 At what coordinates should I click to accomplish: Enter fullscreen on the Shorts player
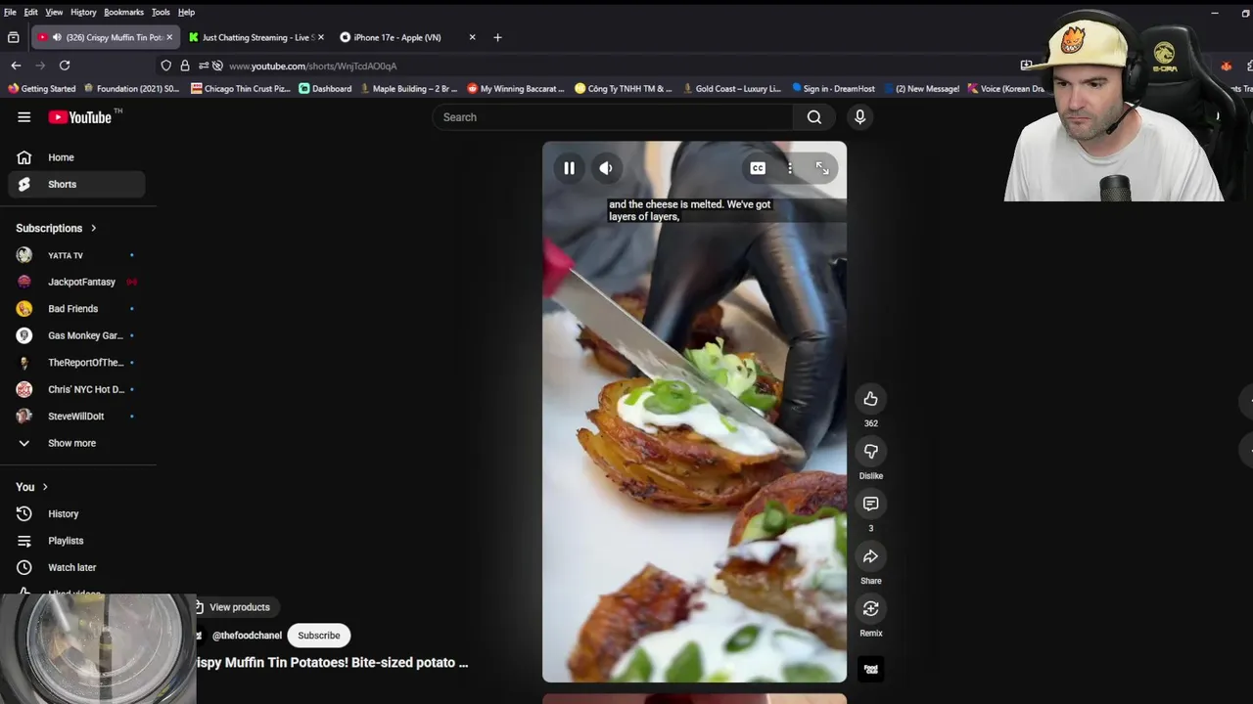tap(822, 168)
